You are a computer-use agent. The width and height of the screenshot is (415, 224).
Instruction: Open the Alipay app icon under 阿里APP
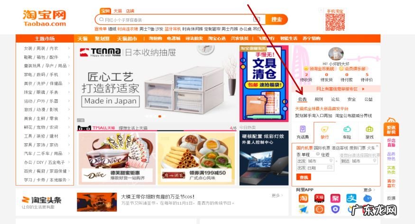tap(351, 198)
